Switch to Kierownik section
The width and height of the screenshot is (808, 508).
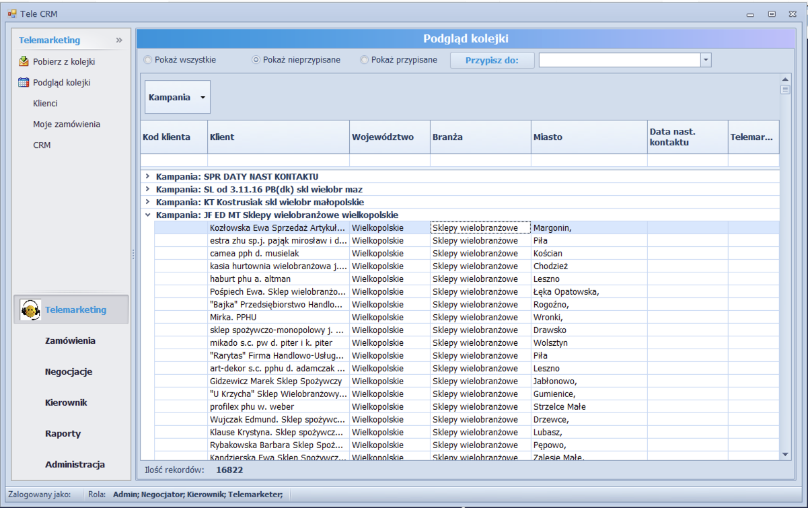point(66,403)
